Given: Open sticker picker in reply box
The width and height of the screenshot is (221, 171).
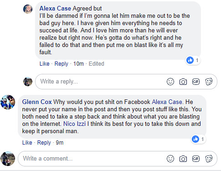Looking at the screenshot, I should [x=209, y=82].
